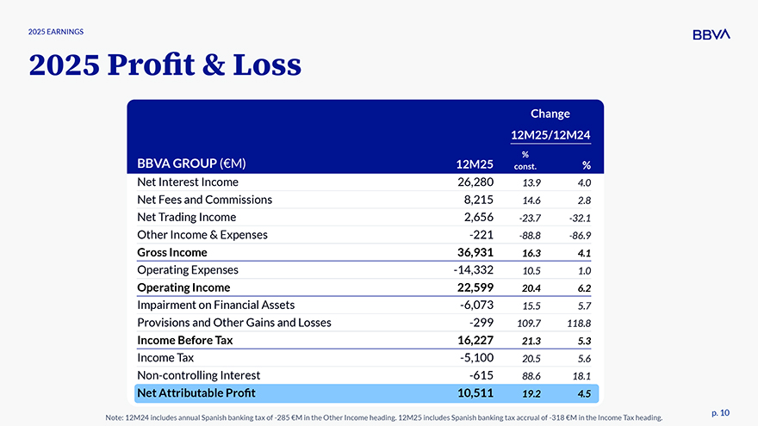Click the value 8,215

(x=479, y=200)
